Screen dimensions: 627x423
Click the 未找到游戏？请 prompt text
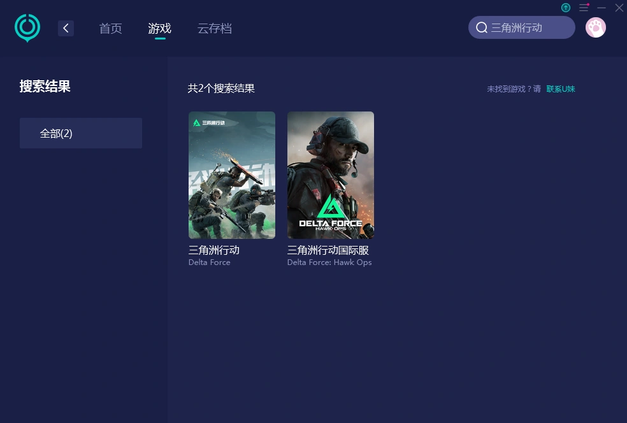(x=514, y=89)
